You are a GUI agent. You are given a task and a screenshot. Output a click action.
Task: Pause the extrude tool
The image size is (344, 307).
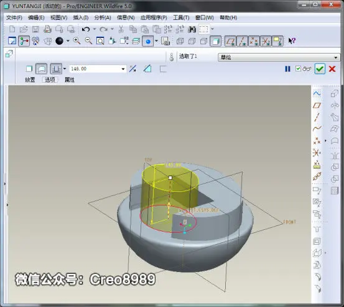point(287,69)
